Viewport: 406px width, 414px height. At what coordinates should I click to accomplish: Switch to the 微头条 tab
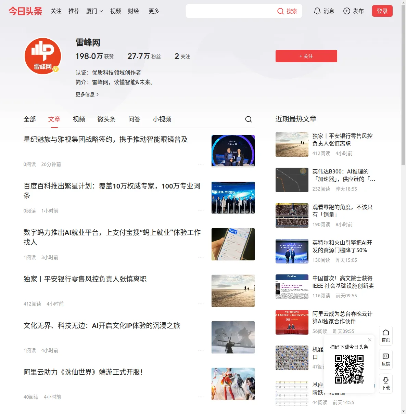(x=107, y=119)
